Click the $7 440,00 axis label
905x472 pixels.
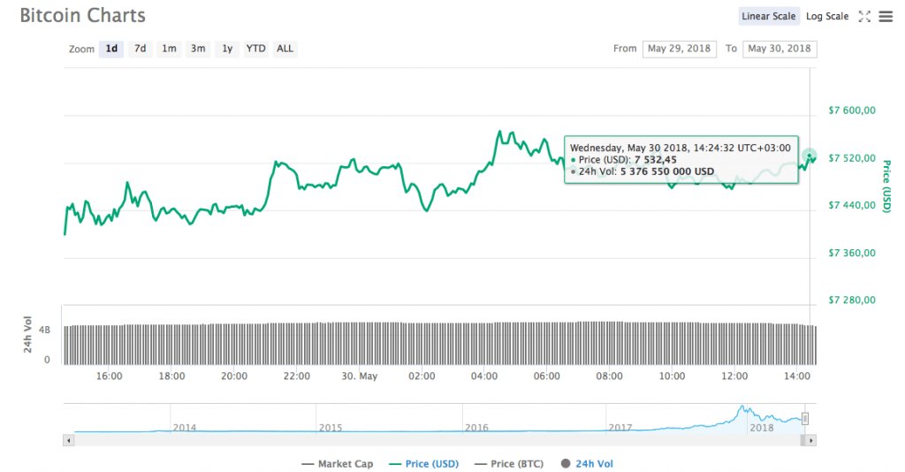point(852,205)
